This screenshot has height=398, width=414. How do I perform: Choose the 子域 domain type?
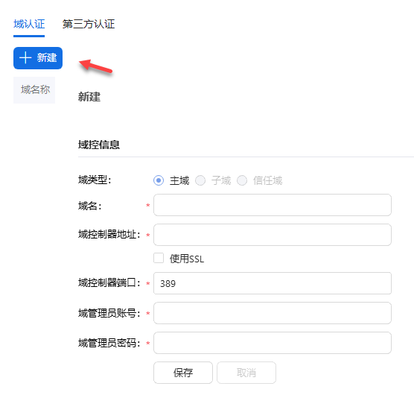tap(200, 180)
